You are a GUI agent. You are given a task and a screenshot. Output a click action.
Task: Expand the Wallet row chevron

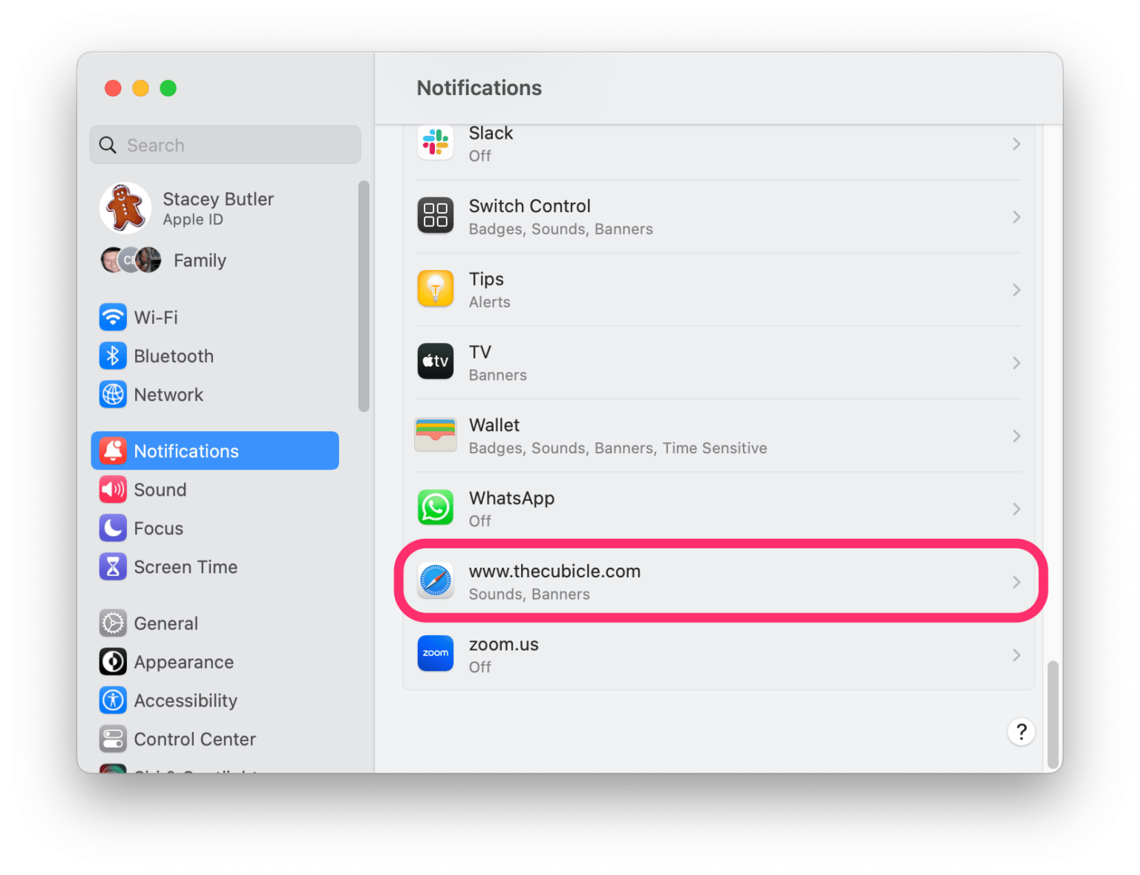[1017, 436]
